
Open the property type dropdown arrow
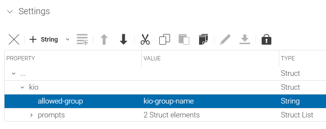(x=67, y=39)
